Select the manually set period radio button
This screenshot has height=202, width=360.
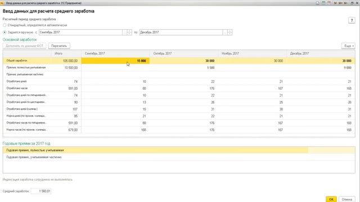4,33
